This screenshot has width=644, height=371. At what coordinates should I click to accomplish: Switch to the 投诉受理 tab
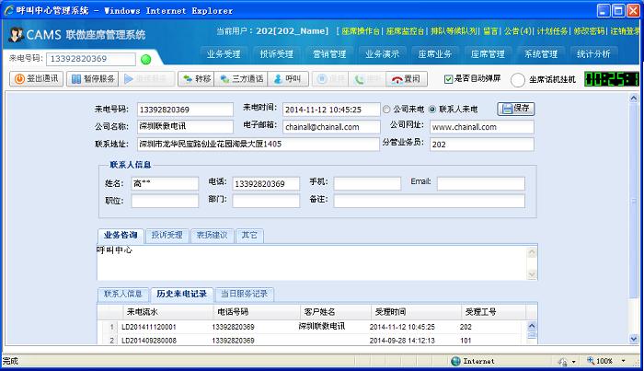167,235
